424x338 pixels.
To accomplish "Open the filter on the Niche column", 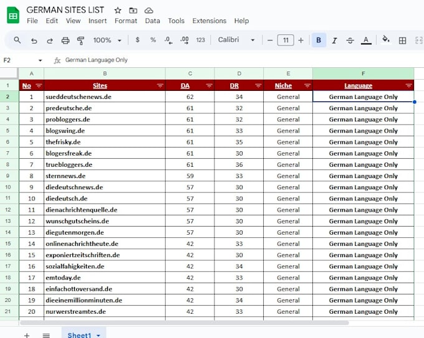I will click(x=307, y=86).
